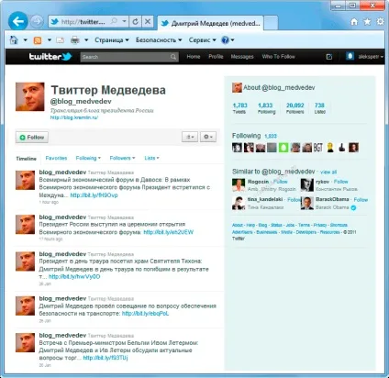
Task: Click the green Follow button
Action: pos(32,138)
